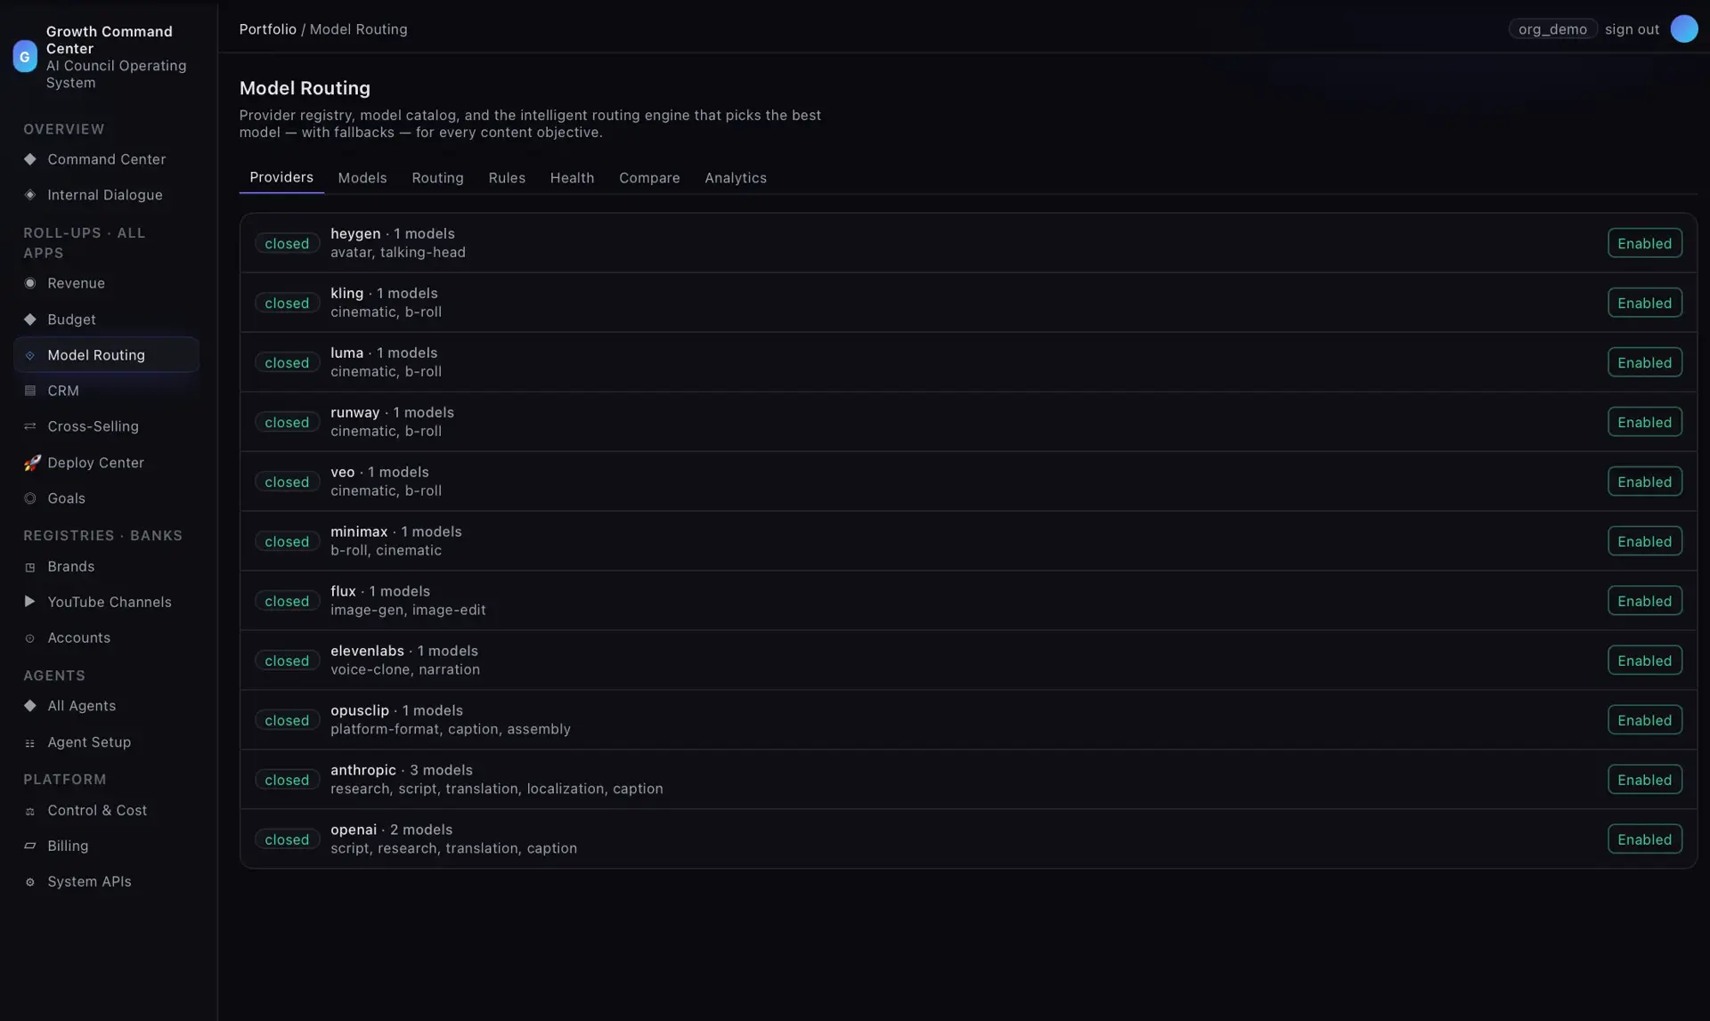Open the System APIs page

tap(106, 882)
